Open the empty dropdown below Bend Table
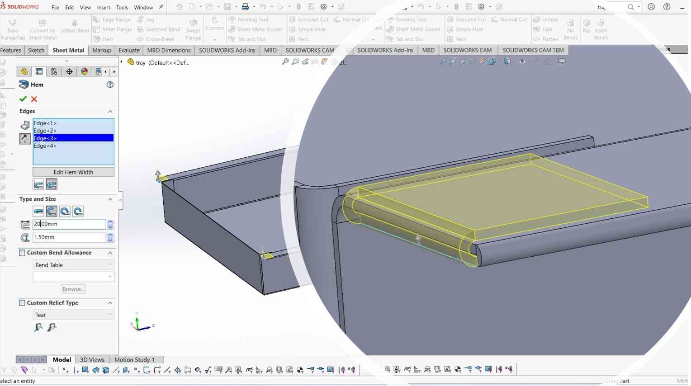Viewport: 691px width, 386px height. 73,277
